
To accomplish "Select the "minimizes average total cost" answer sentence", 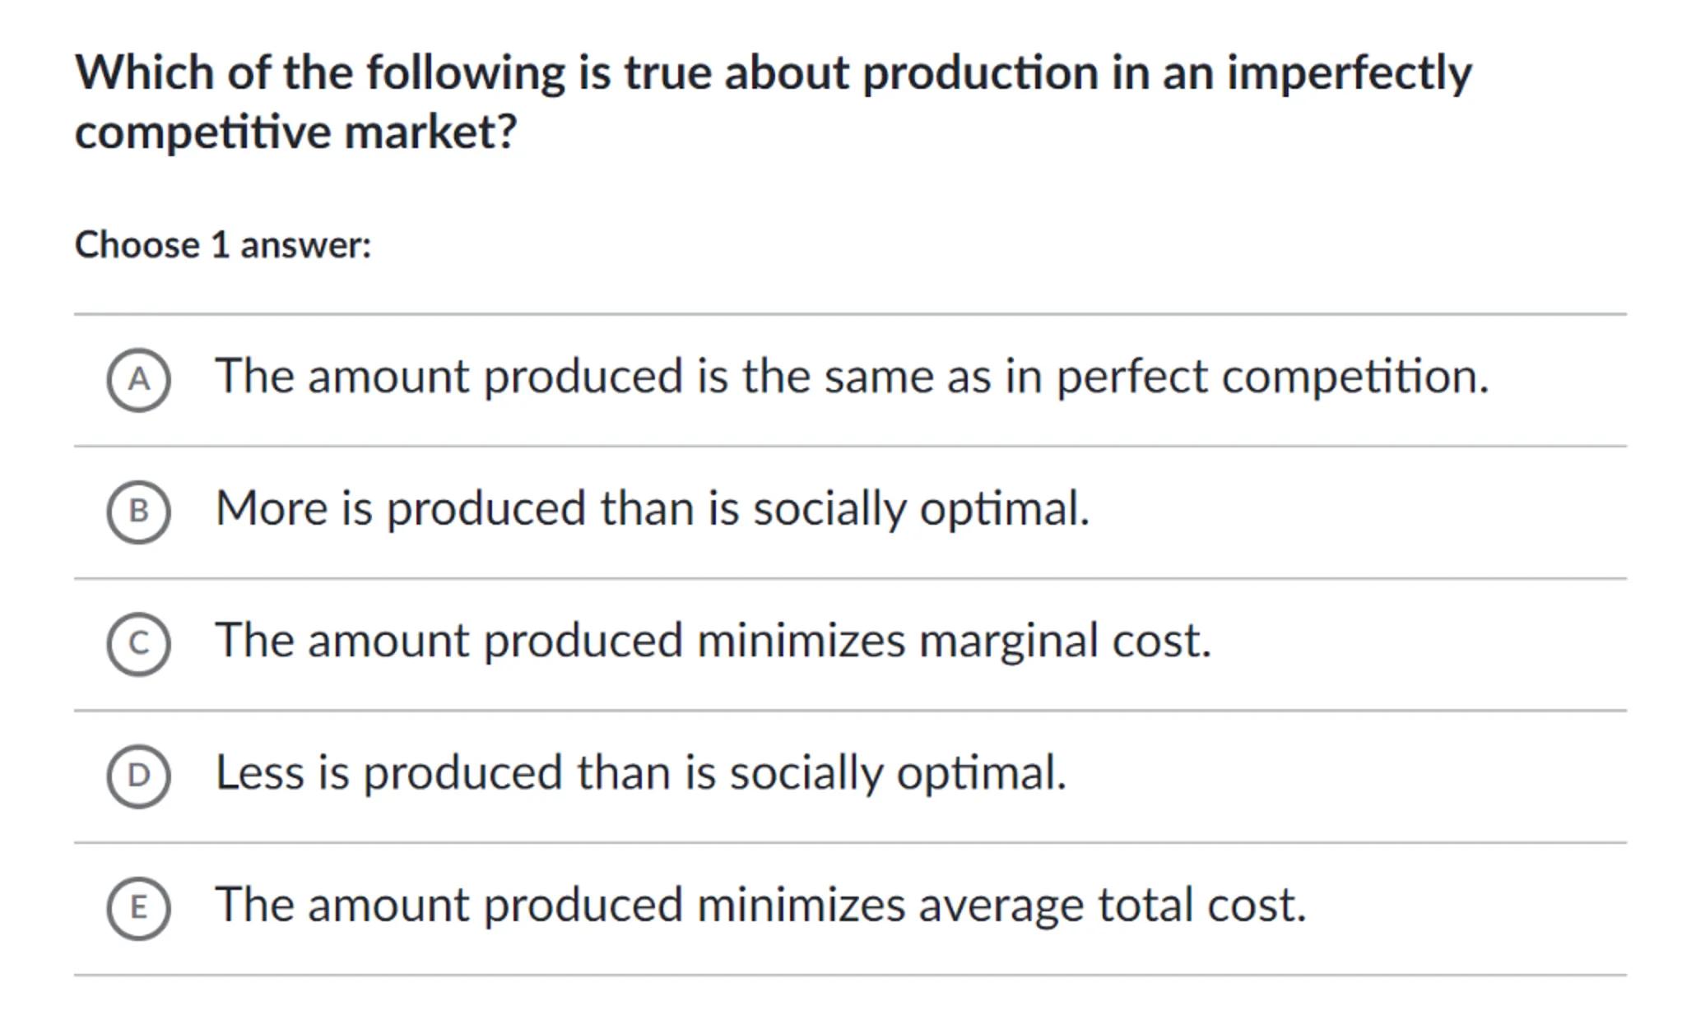I will 760,905.
